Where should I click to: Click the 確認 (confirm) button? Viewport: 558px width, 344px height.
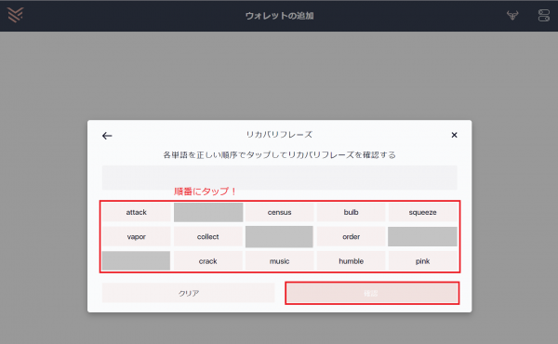(x=372, y=293)
